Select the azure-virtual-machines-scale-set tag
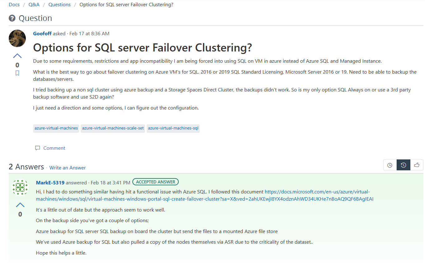The image size is (425, 263). coord(113,128)
